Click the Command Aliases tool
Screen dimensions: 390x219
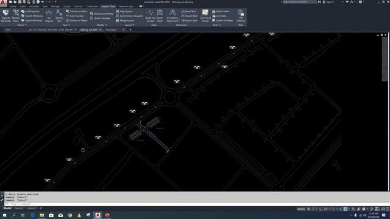point(205,16)
